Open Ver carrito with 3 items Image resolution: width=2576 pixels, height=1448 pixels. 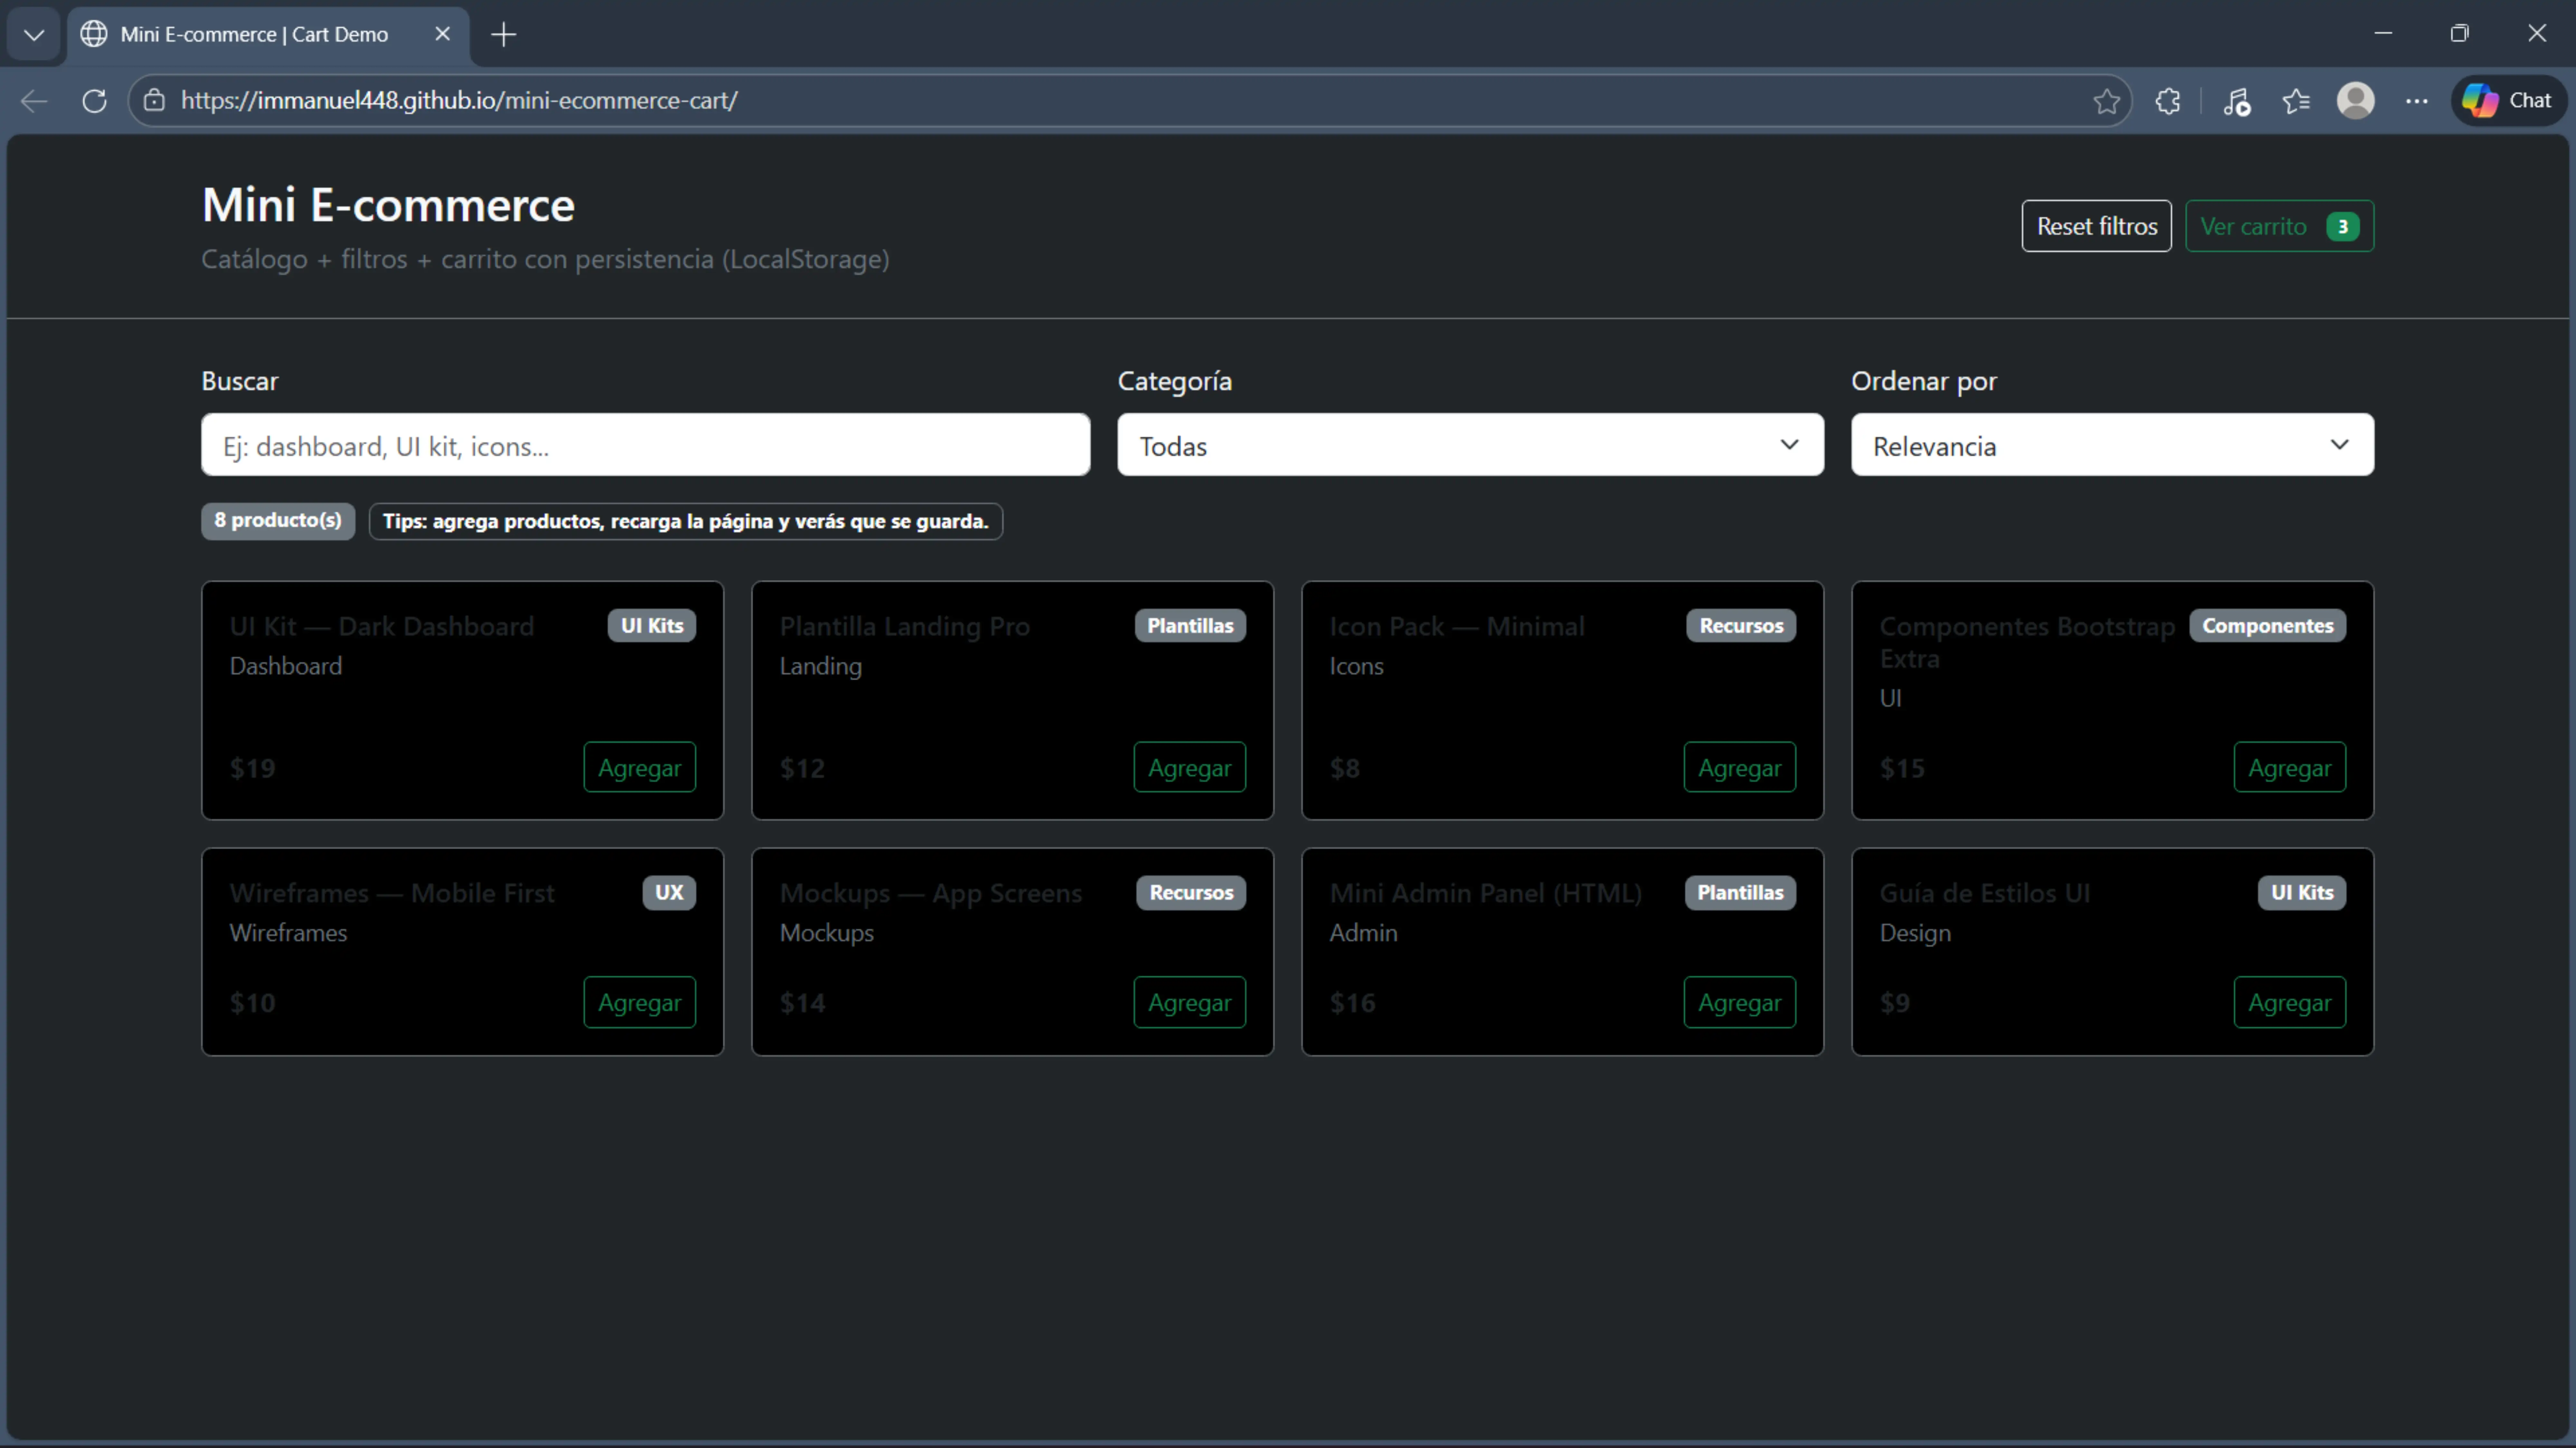[2279, 226]
